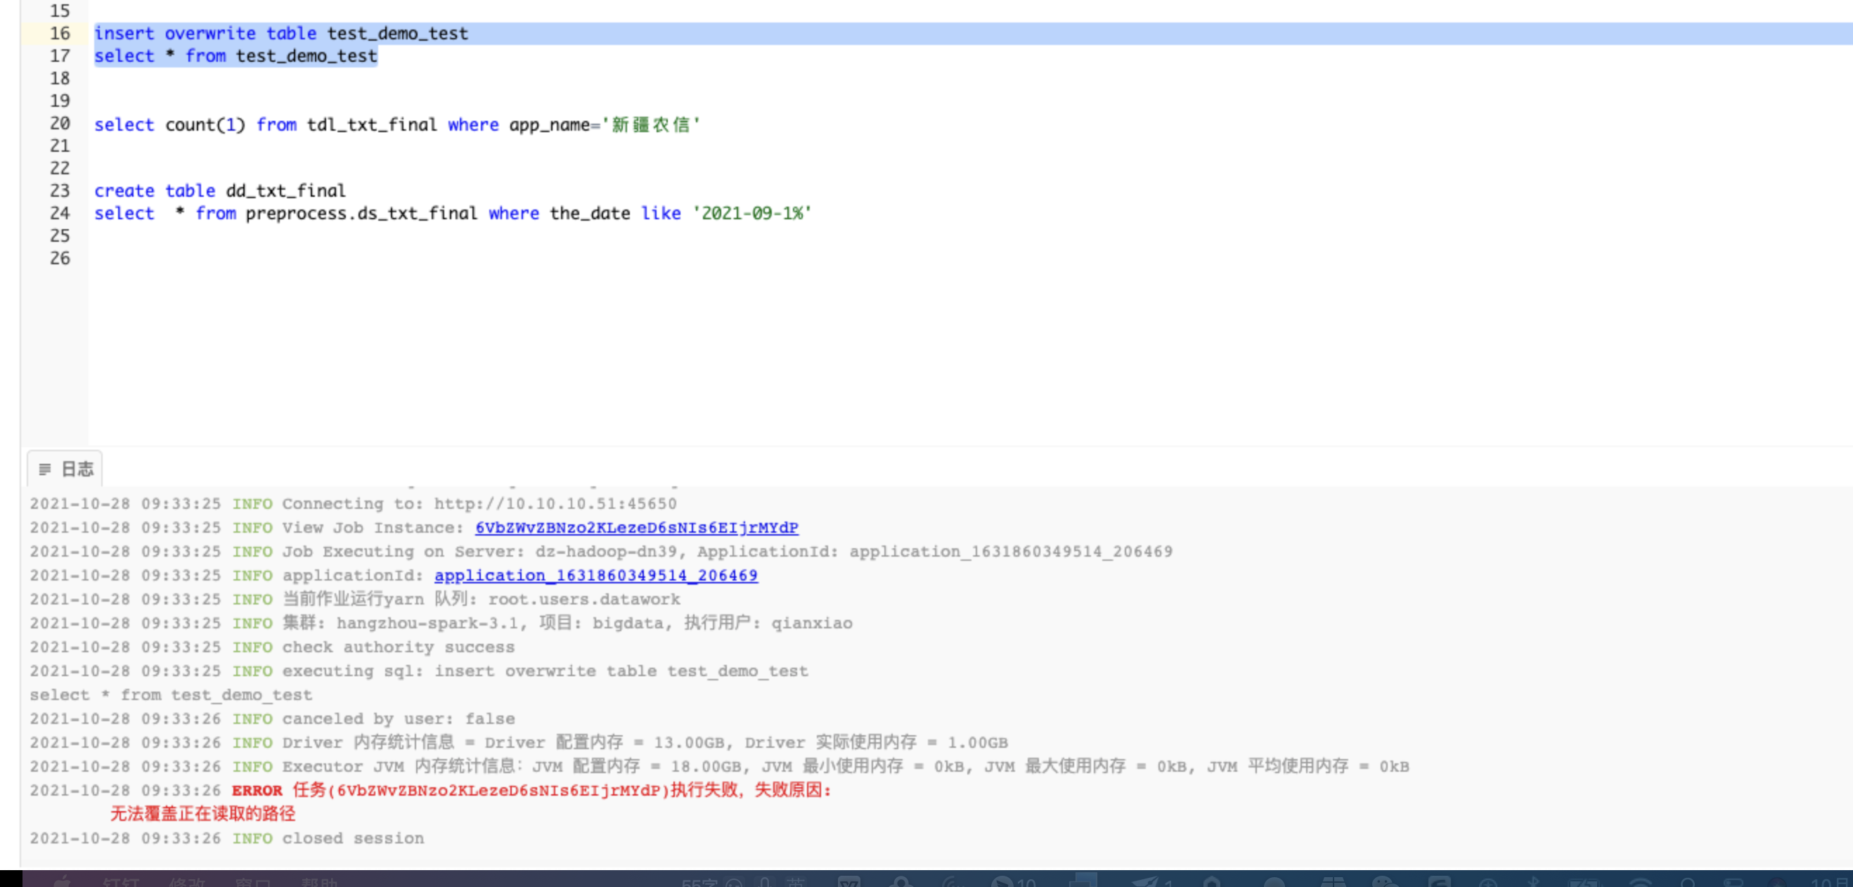Click line number 26 in the gutter
1853x887 pixels.
tap(60, 258)
